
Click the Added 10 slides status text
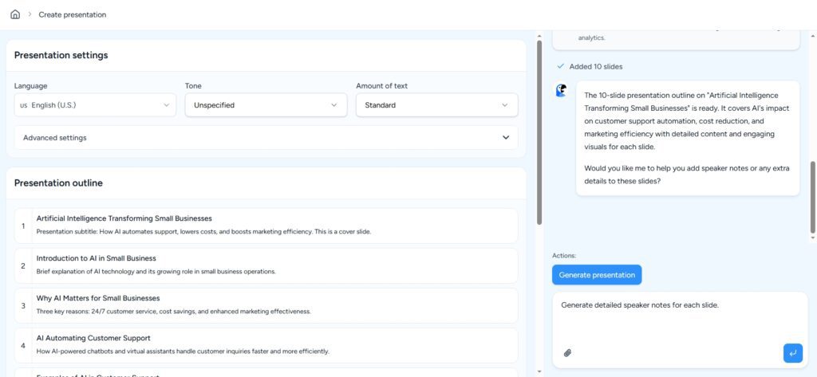(x=596, y=66)
